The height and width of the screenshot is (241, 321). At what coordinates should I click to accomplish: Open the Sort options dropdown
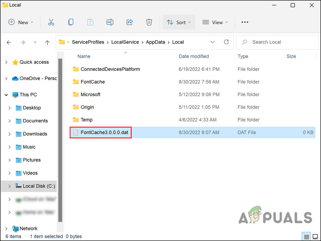point(179,22)
